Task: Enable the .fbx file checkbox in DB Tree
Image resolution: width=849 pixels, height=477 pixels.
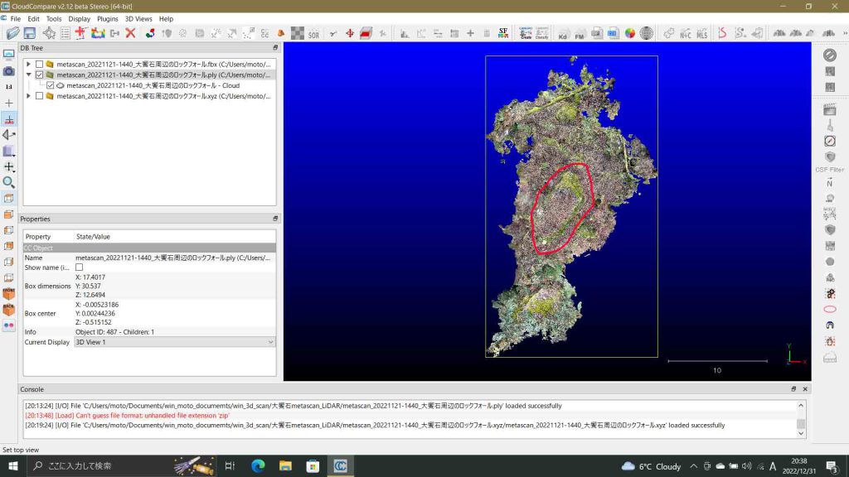Action: (x=39, y=64)
